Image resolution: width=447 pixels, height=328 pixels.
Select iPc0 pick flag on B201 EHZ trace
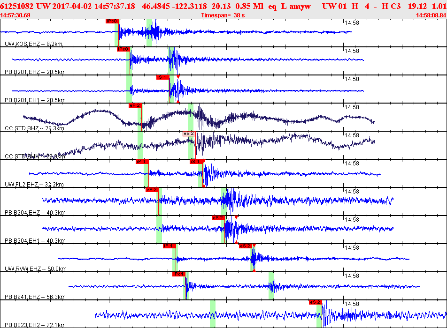tap(123, 49)
